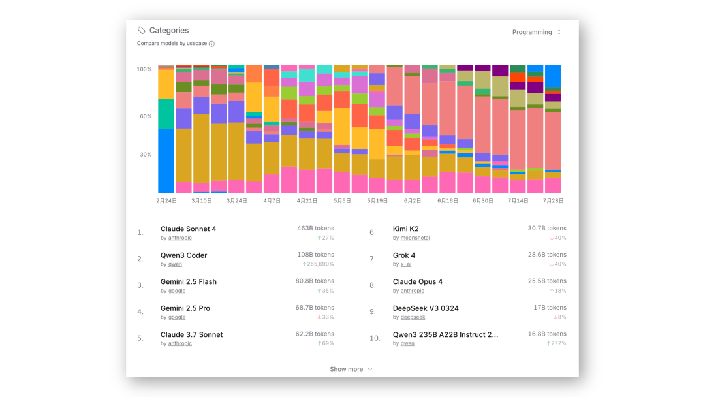Click the Compare models by usecase text
705x397 pixels.
click(172, 44)
